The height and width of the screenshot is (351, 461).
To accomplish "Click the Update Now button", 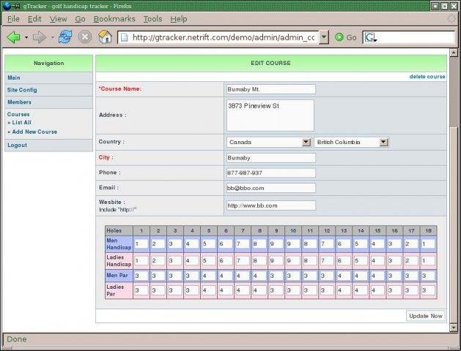I will click(x=426, y=316).
